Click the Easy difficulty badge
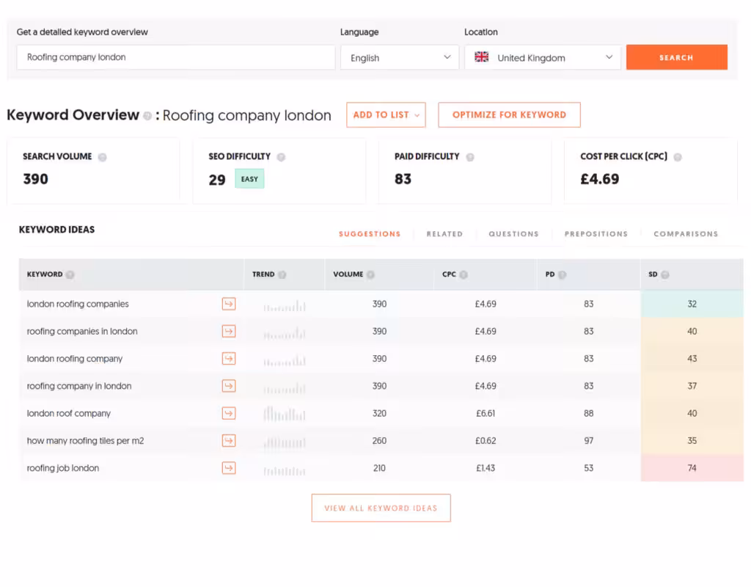The width and height of the screenshot is (751, 587). point(249,179)
